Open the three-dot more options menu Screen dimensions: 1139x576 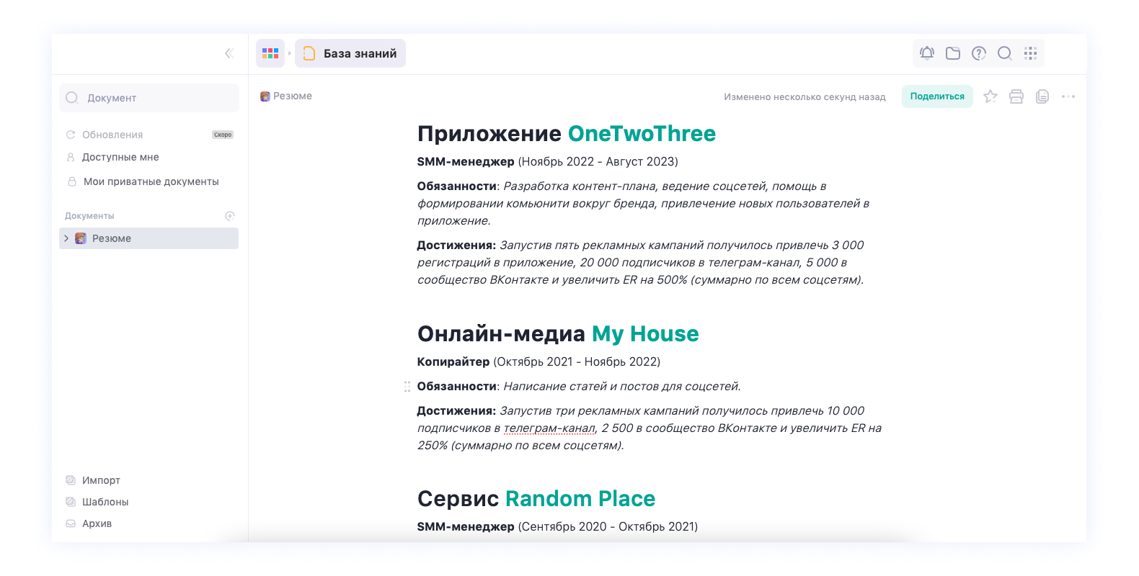[x=1068, y=96]
